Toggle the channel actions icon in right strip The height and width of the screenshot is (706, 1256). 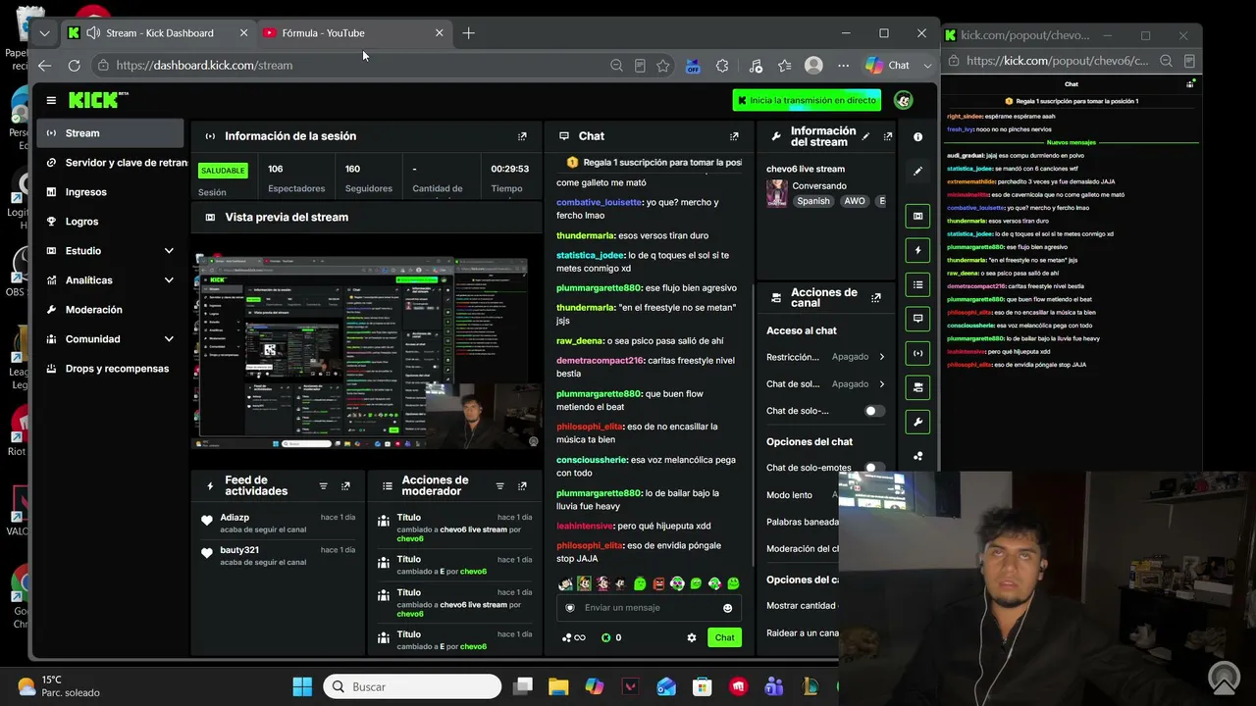coord(917,387)
